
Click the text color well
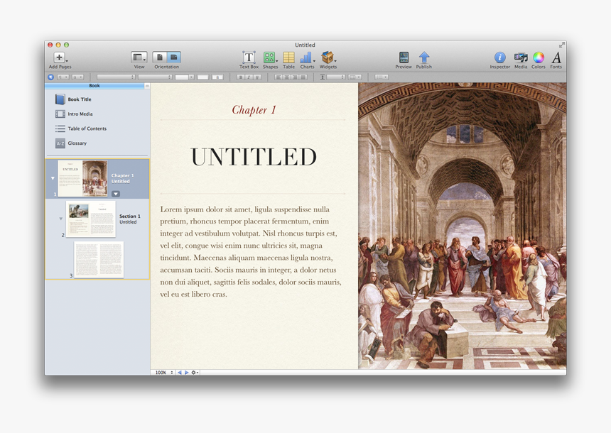203,77
